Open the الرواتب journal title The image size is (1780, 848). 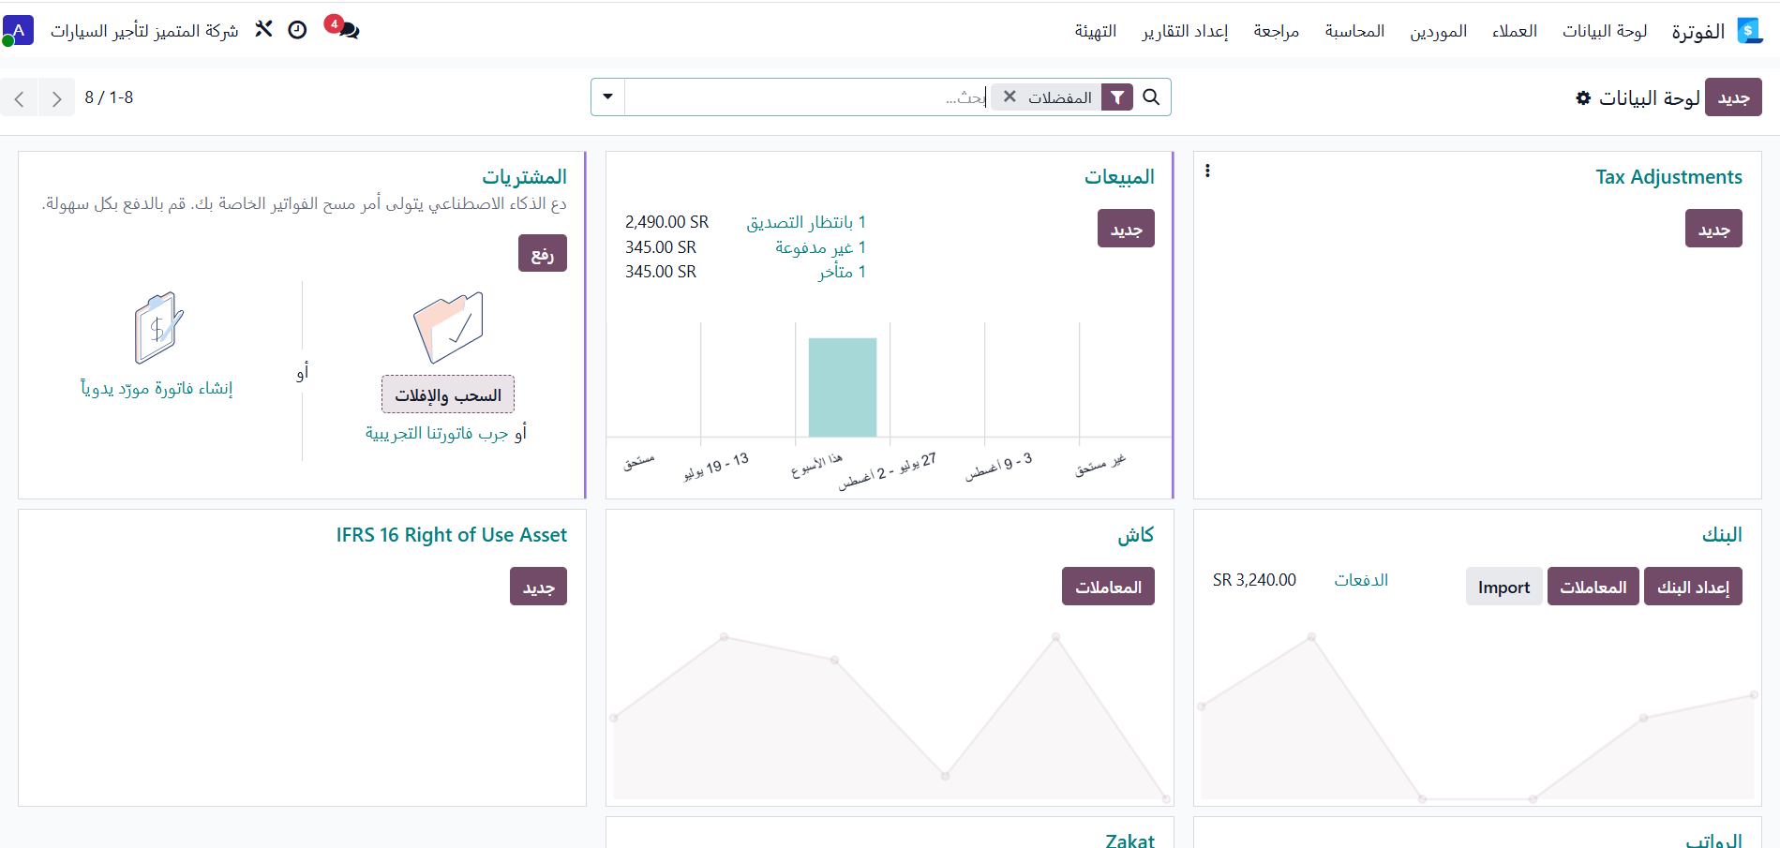point(1713,841)
